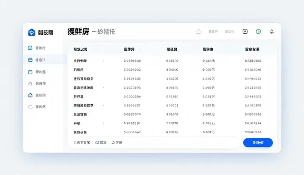304x175 pixels.
Task: Expand the first table row using its chevron
Action: click(x=104, y=61)
